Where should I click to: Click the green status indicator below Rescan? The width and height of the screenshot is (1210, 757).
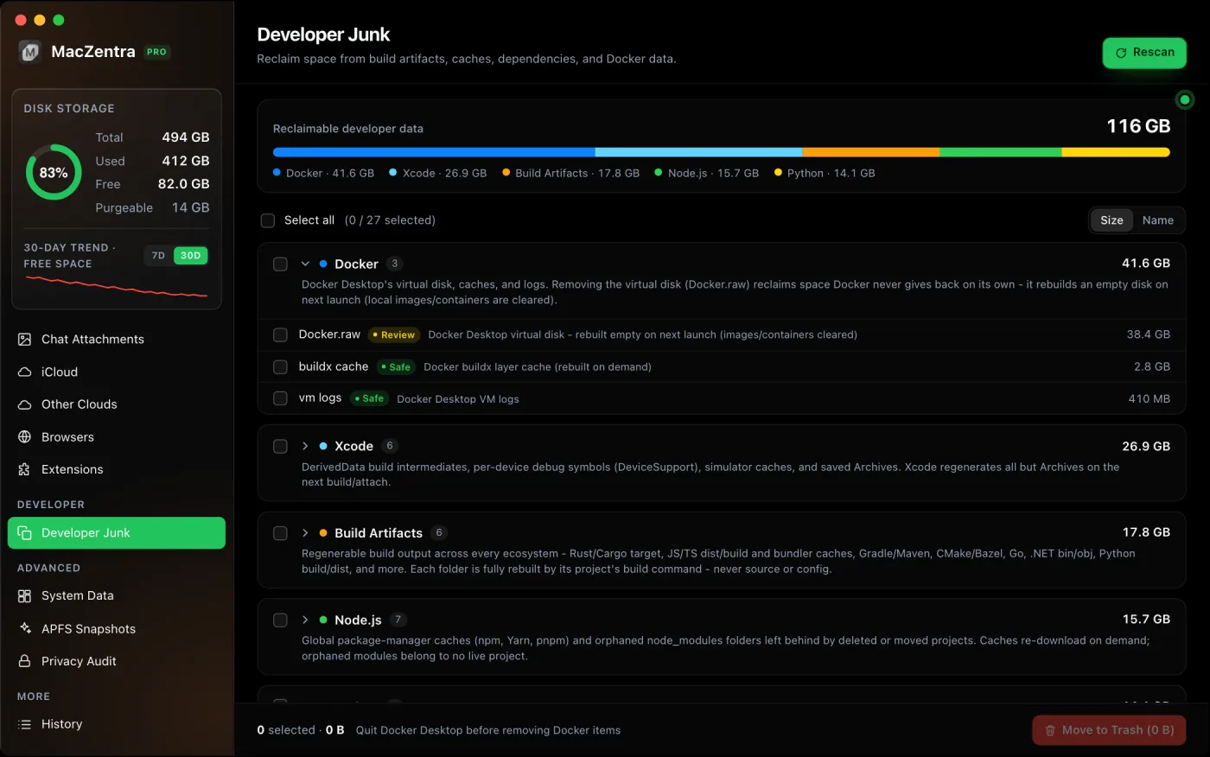tap(1185, 100)
